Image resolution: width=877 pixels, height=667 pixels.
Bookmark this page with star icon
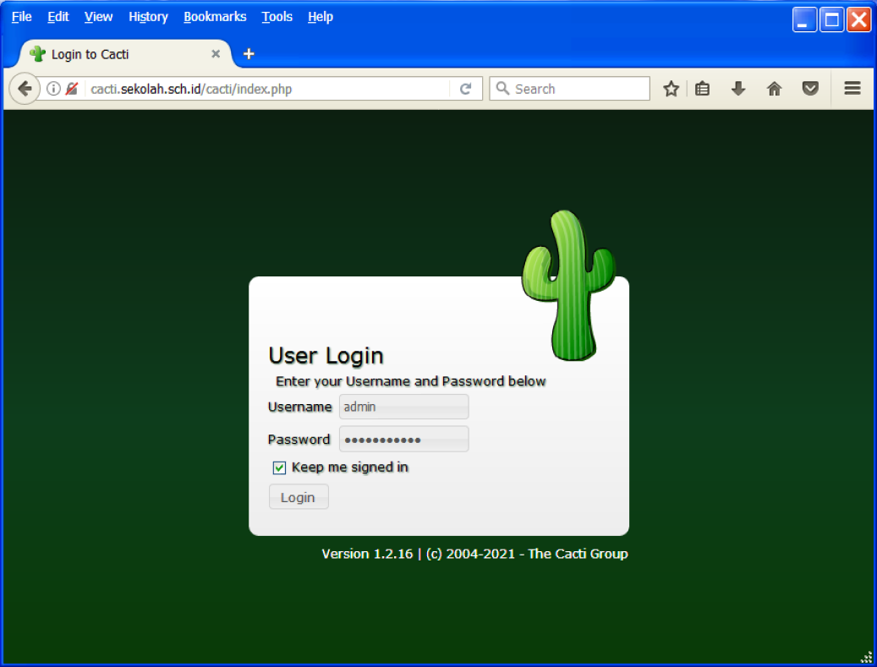tap(671, 89)
